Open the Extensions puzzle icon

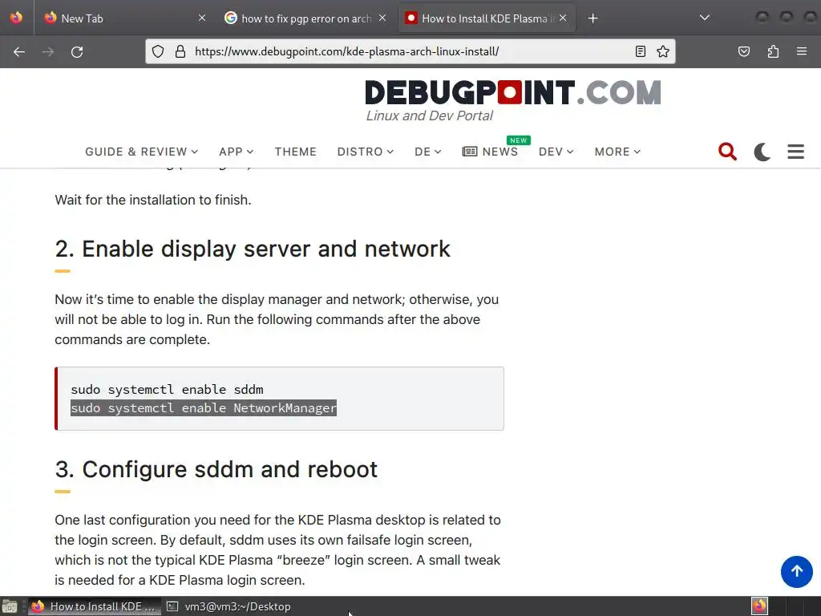(x=773, y=51)
